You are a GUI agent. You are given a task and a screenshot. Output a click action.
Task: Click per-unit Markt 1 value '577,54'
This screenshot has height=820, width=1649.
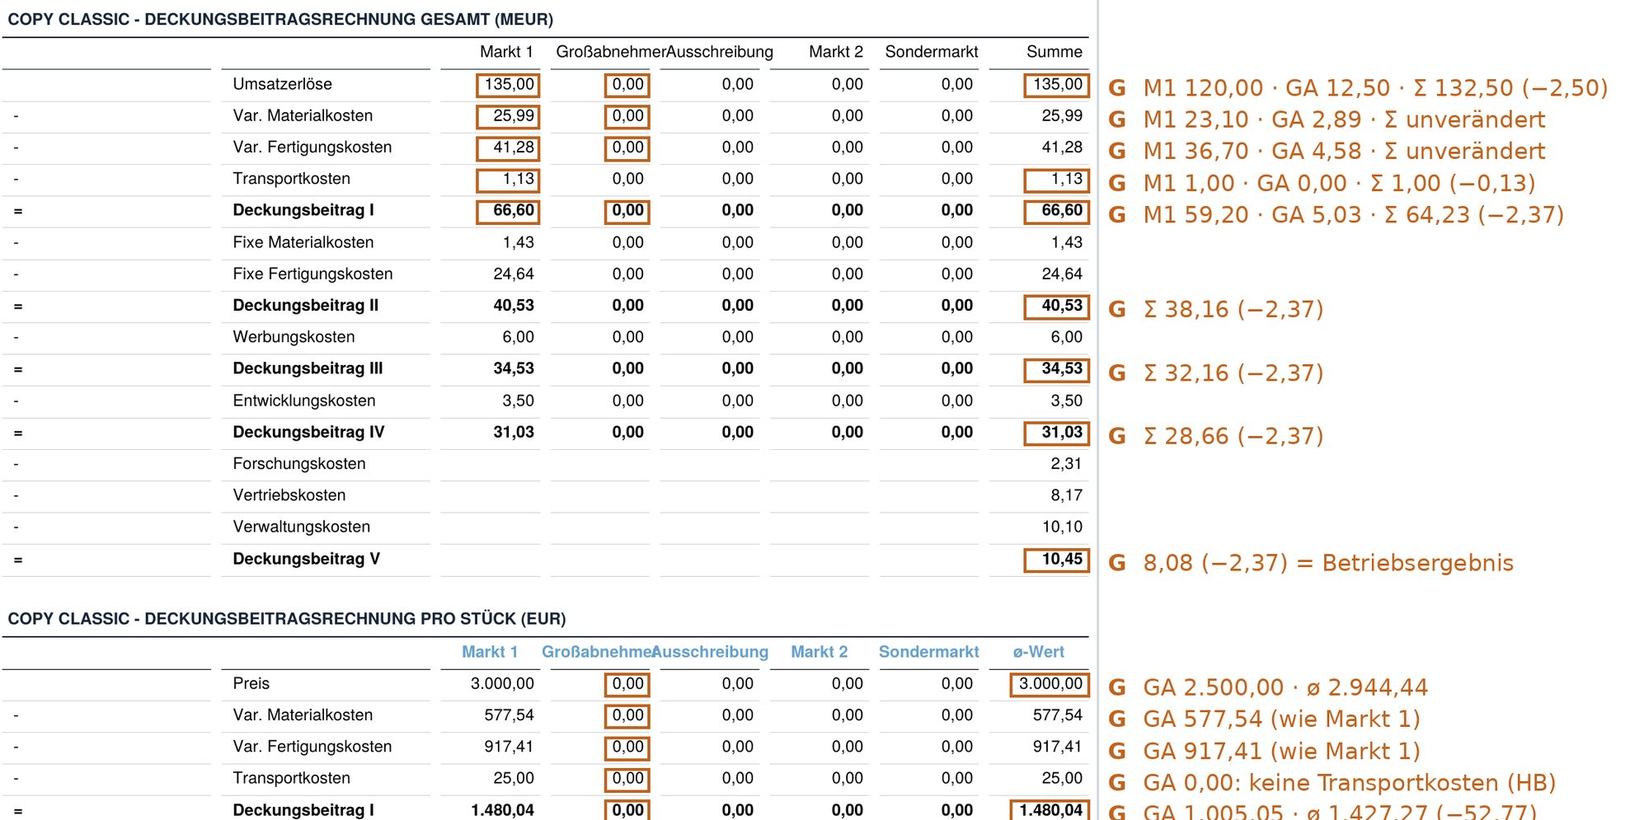click(509, 715)
